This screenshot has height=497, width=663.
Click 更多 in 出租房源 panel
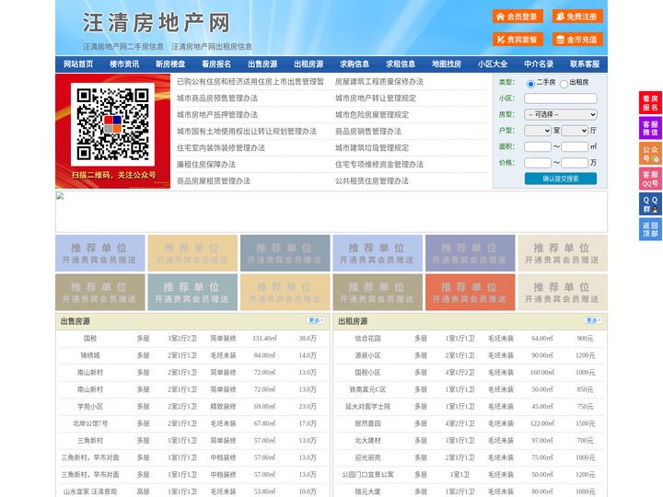[x=593, y=320]
